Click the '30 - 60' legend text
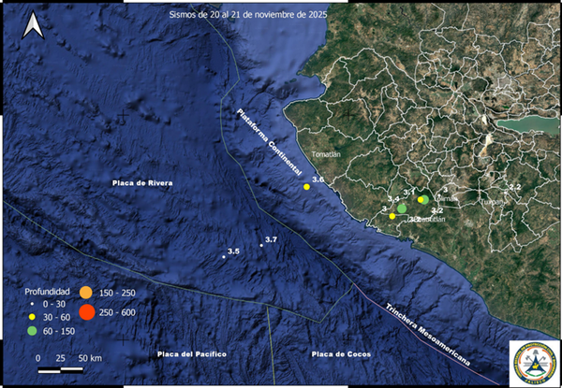Image resolution: width=562 pixels, height=388 pixels. 56,317
